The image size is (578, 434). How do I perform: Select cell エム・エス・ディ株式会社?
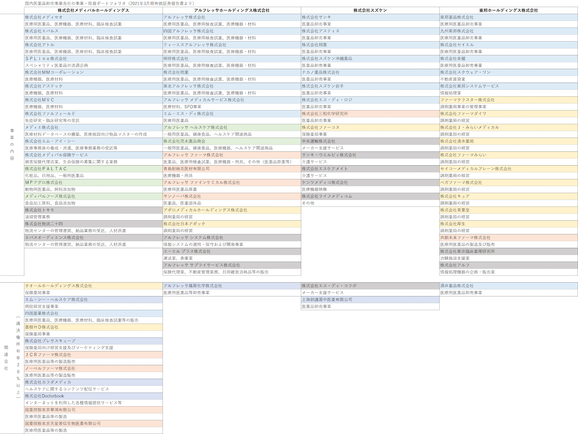(x=232, y=114)
